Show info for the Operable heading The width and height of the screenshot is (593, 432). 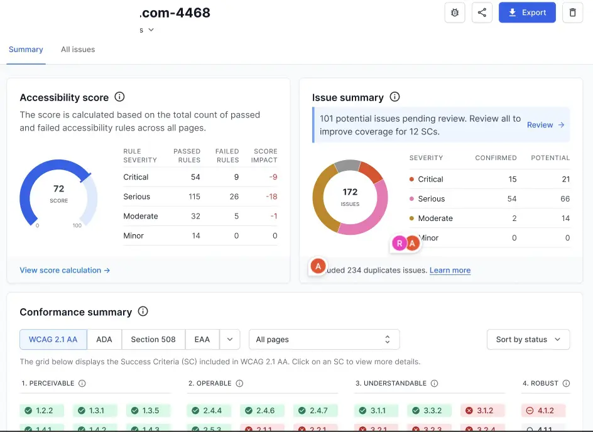point(239,383)
